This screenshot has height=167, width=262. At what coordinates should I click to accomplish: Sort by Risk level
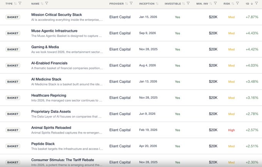point(233,3)
